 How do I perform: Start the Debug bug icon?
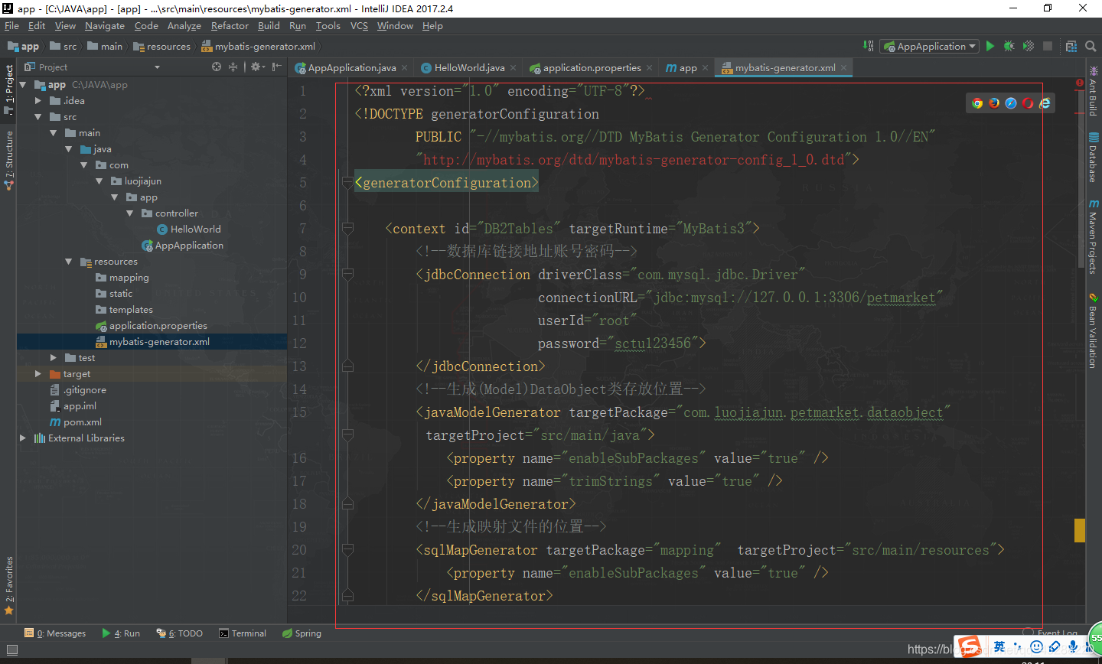(1009, 46)
